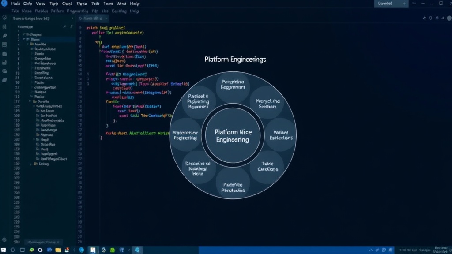452x254 pixels.
Task: Expand the last folder row at the tree's end
Action: pos(31,164)
